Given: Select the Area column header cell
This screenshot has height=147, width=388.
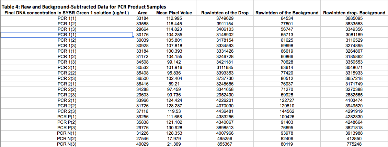Looking at the screenshot, I should click(x=142, y=13).
